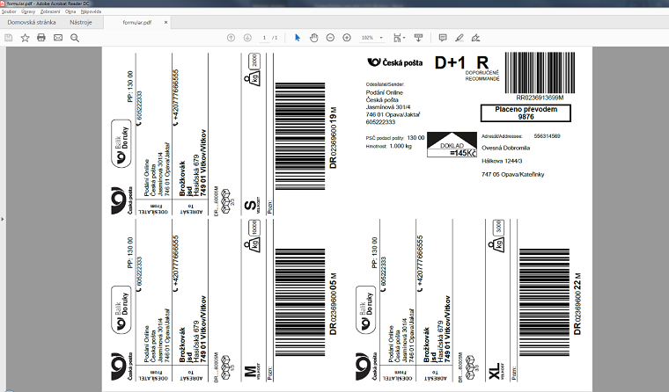
Task: Zoom out with minus button
Action: (x=330, y=38)
